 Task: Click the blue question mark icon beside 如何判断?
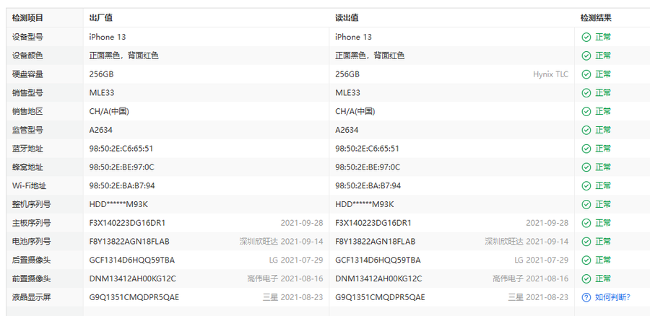(586, 297)
